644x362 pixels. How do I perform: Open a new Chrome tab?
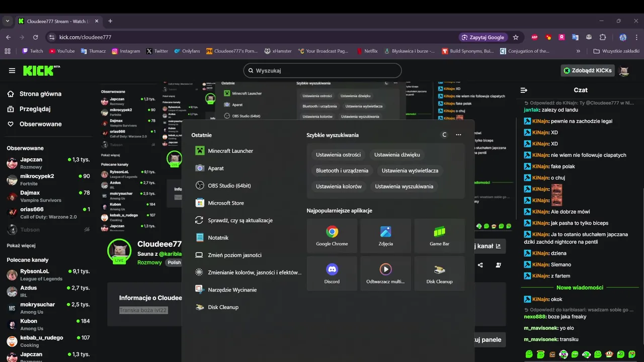point(110,21)
